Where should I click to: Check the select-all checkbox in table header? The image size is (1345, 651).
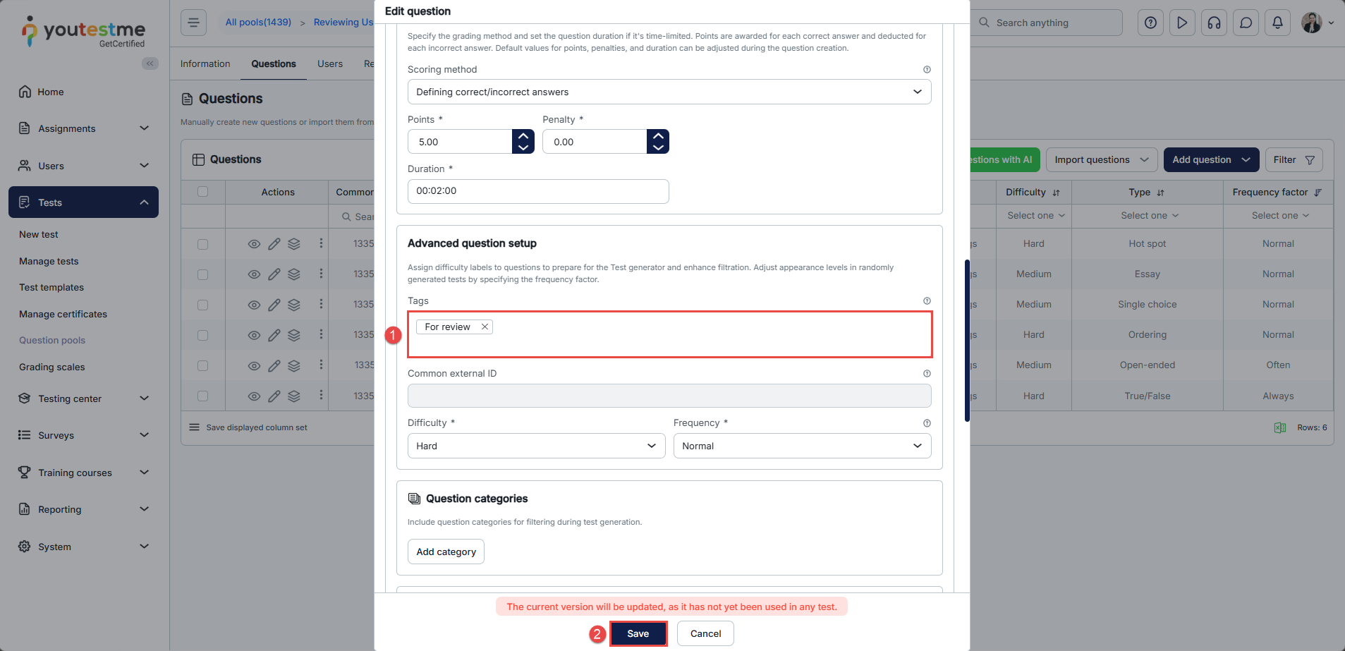[203, 192]
